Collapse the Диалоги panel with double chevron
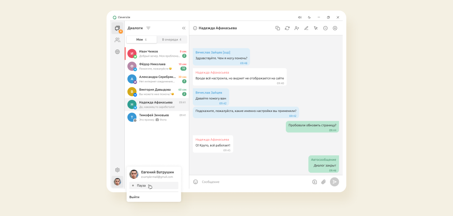Screen dimensions: 453x216 pyautogui.click(x=184, y=28)
